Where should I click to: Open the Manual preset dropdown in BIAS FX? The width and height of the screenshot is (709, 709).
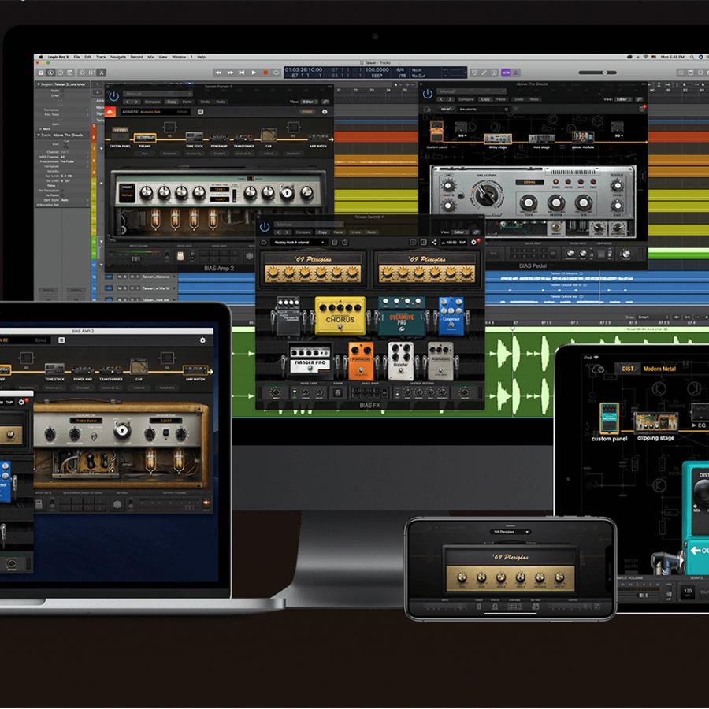309,224
